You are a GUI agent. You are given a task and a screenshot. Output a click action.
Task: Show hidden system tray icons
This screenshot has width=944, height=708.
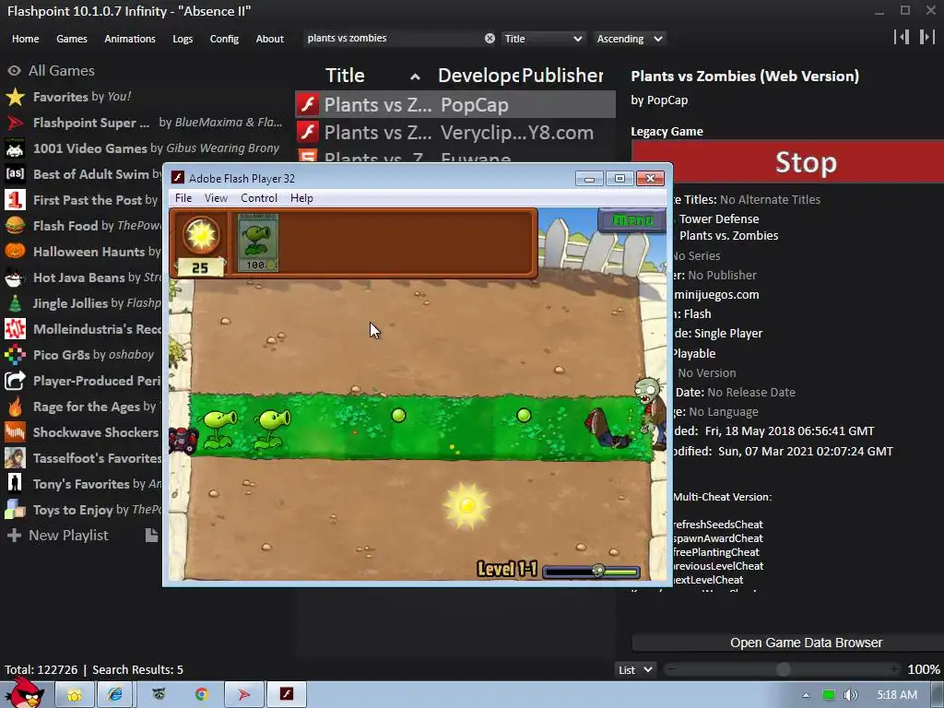click(x=806, y=695)
